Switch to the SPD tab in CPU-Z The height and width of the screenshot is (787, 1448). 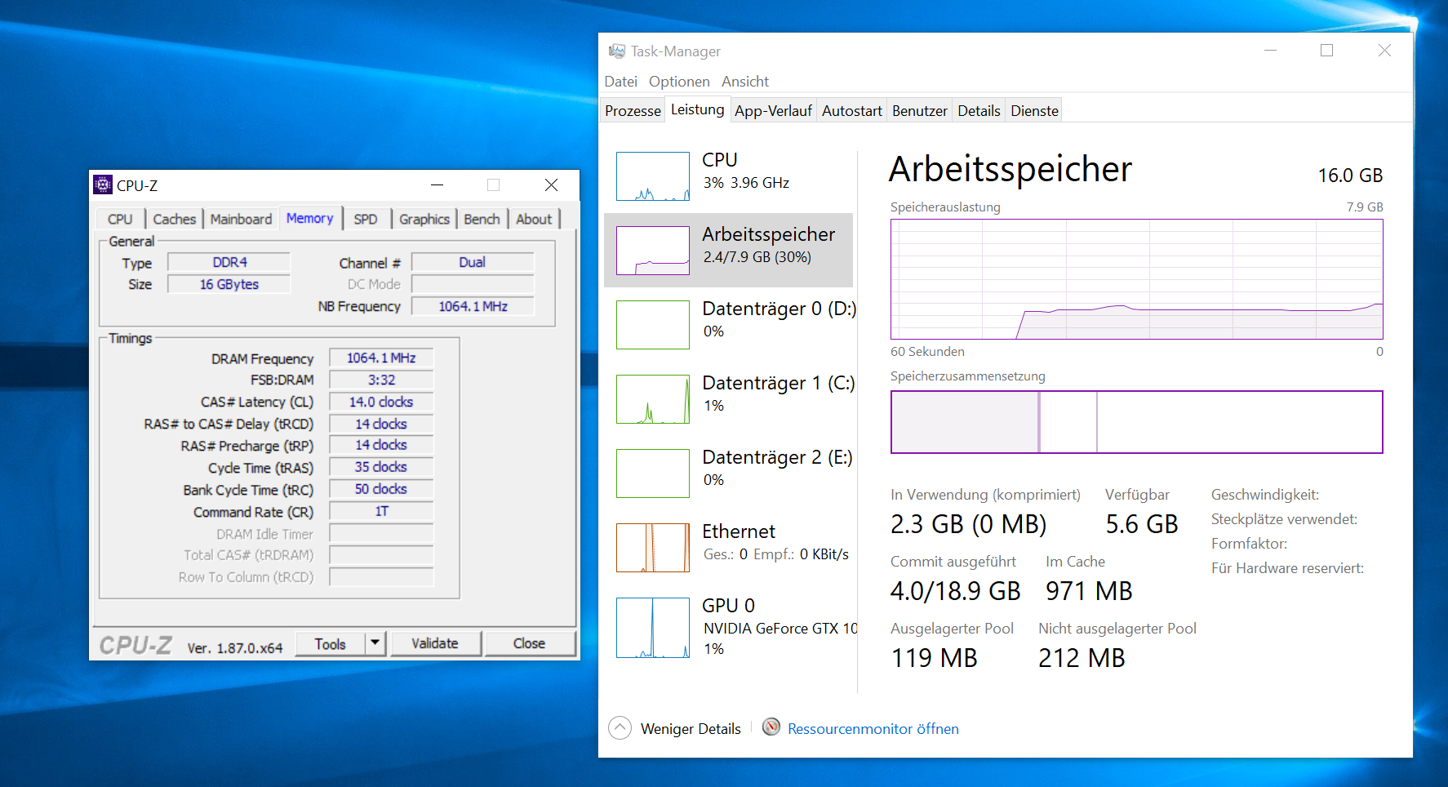pos(366,219)
